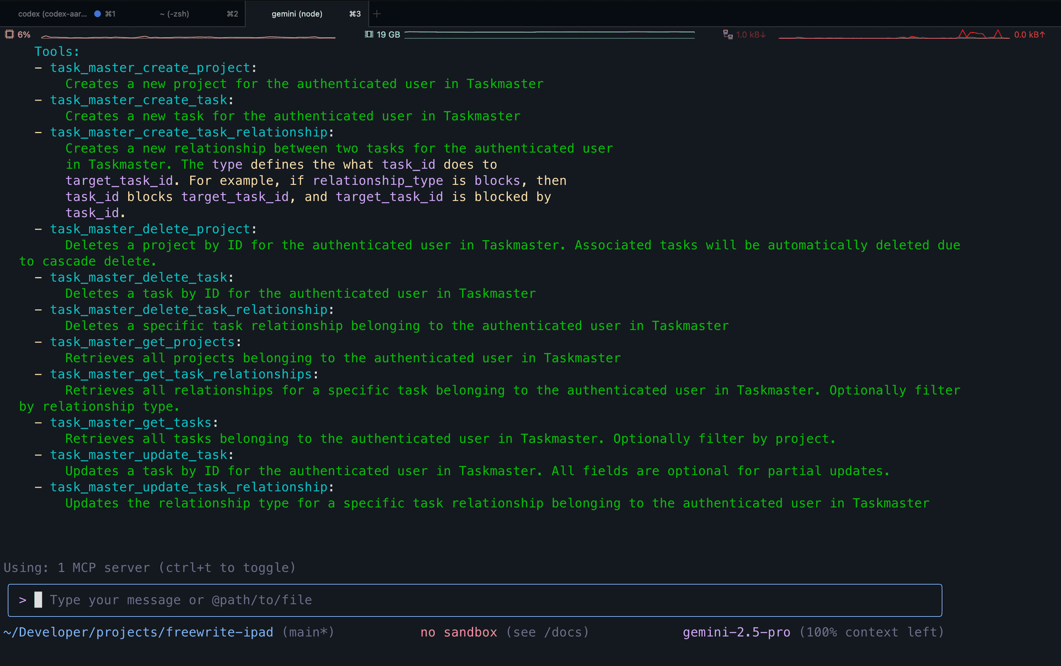Click the download arrow next to 1.0 kB
1061x666 pixels.
(x=763, y=34)
